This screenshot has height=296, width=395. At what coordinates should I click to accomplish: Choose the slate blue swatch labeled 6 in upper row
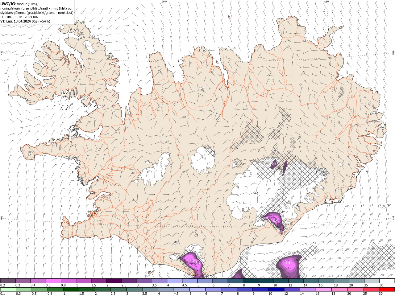click(220, 281)
